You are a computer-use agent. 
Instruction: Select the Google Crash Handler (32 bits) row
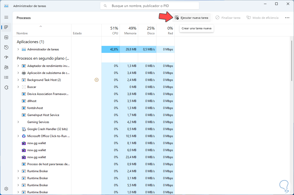[x=93, y=129]
